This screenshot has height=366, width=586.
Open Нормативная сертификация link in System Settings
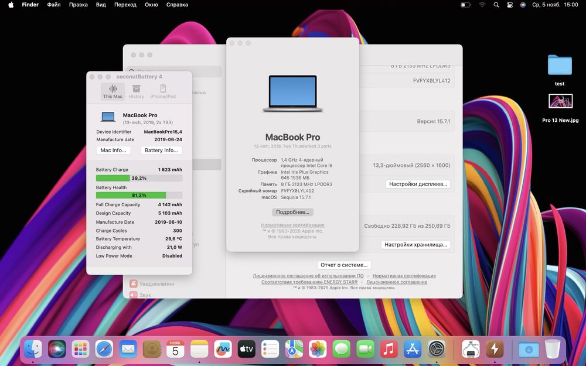[404, 276]
